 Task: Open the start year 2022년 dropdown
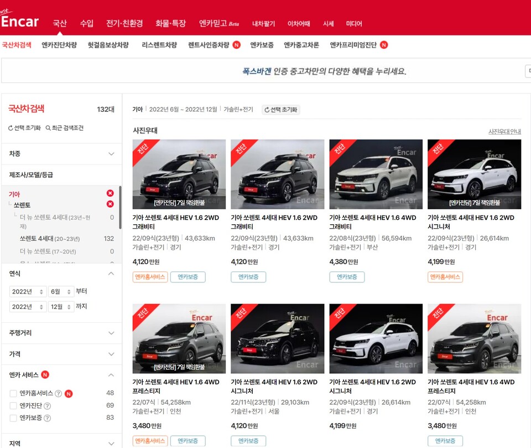click(28, 292)
